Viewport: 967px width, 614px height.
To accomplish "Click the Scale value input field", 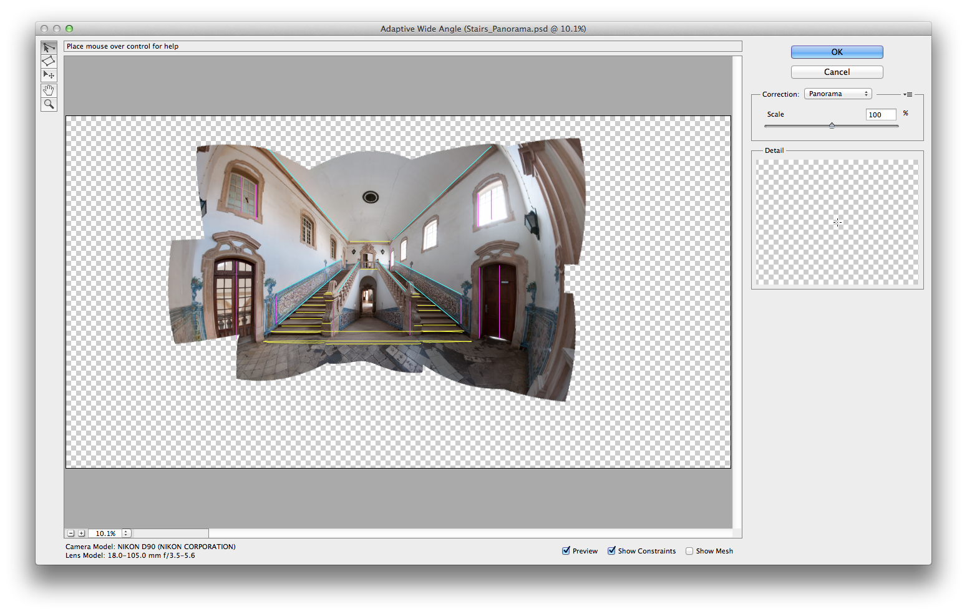I will pos(881,115).
